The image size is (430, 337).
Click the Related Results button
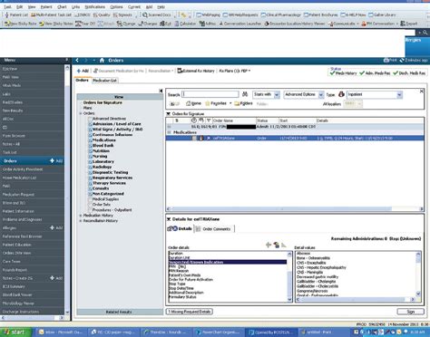point(119,312)
